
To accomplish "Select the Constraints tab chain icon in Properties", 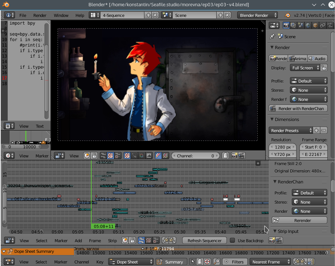I will 323,25.
